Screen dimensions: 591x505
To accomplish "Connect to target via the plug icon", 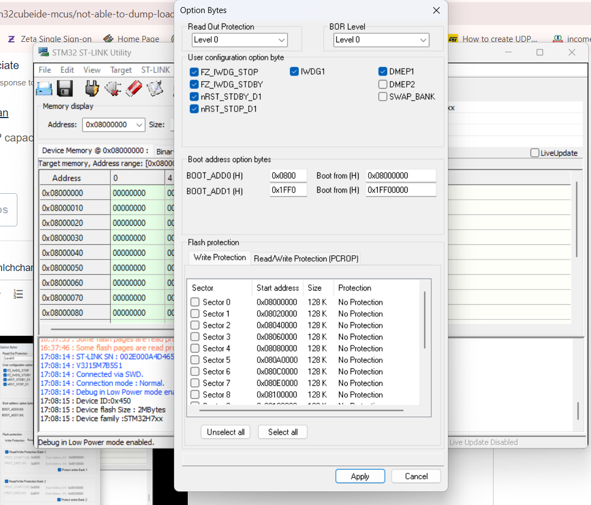I will (x=91, y=88).
